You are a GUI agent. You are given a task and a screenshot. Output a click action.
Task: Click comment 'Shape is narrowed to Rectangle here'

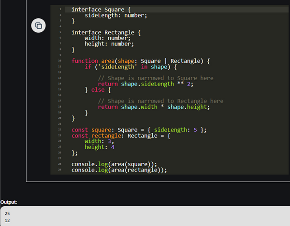pyautogui.click(x=160, y=101)
